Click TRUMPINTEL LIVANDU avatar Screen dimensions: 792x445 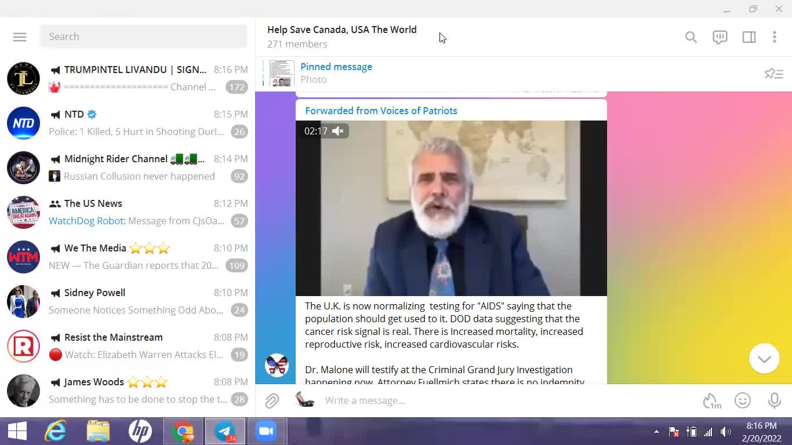click(23, 78)
